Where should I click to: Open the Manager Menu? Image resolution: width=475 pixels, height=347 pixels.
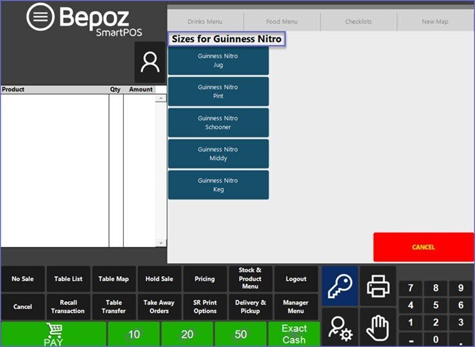coord(296,307)
